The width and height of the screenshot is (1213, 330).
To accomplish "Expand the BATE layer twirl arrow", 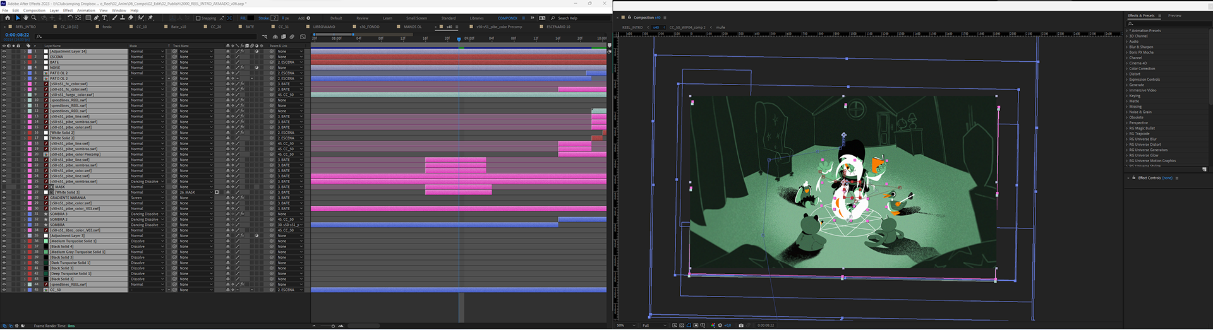I will coord(25,62).
